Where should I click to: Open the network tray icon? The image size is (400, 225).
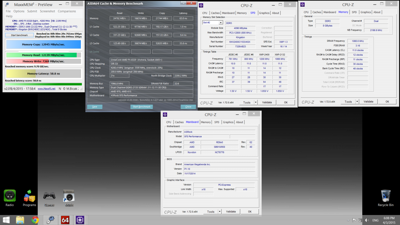point(360,220)
